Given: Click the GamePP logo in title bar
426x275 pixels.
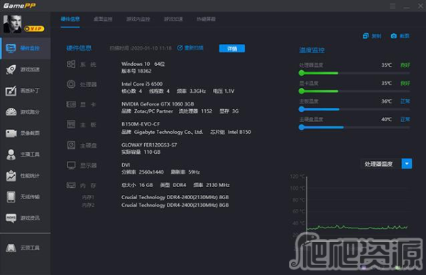Looking at the screenshot, I should [x=19, y=6].
